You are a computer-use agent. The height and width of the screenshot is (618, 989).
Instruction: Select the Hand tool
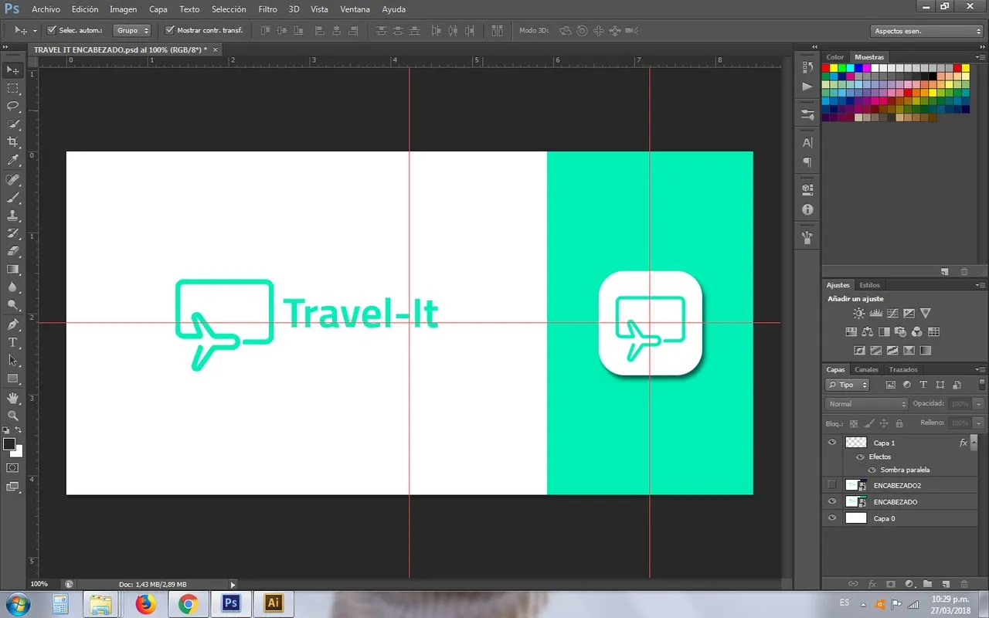[12, 398]
